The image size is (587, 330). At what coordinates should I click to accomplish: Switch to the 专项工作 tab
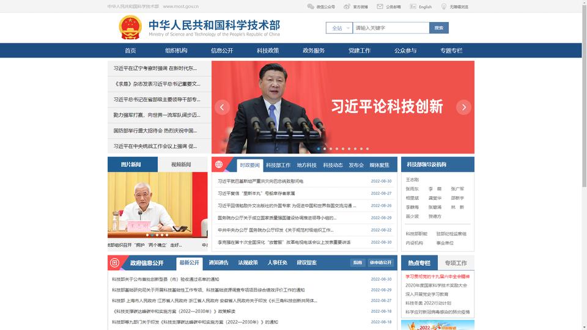(x=456, y=263)
